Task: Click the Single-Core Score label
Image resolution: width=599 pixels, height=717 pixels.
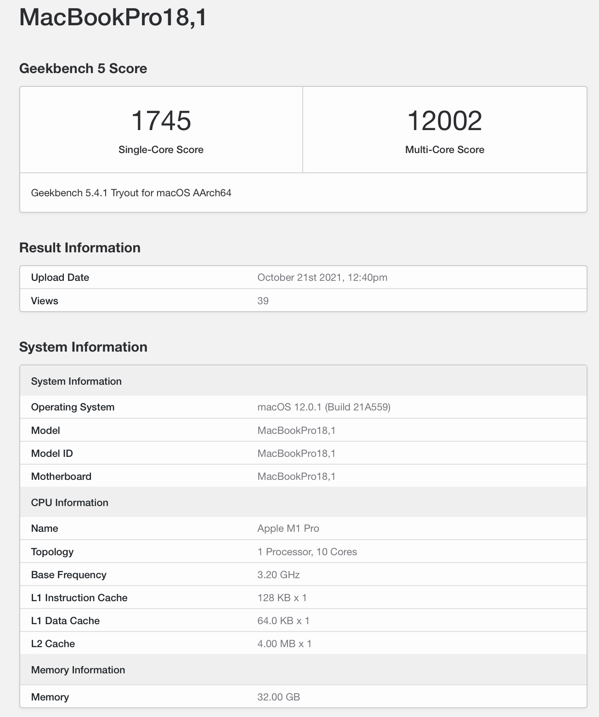Action: pyautogui.click(x=161, y=150)
